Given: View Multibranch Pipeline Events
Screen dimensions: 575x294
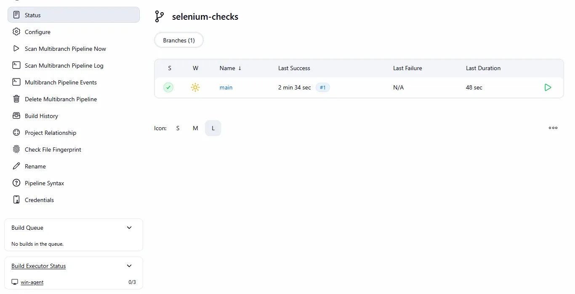Looking at the screenshot, I should click(x=74, y=82).
